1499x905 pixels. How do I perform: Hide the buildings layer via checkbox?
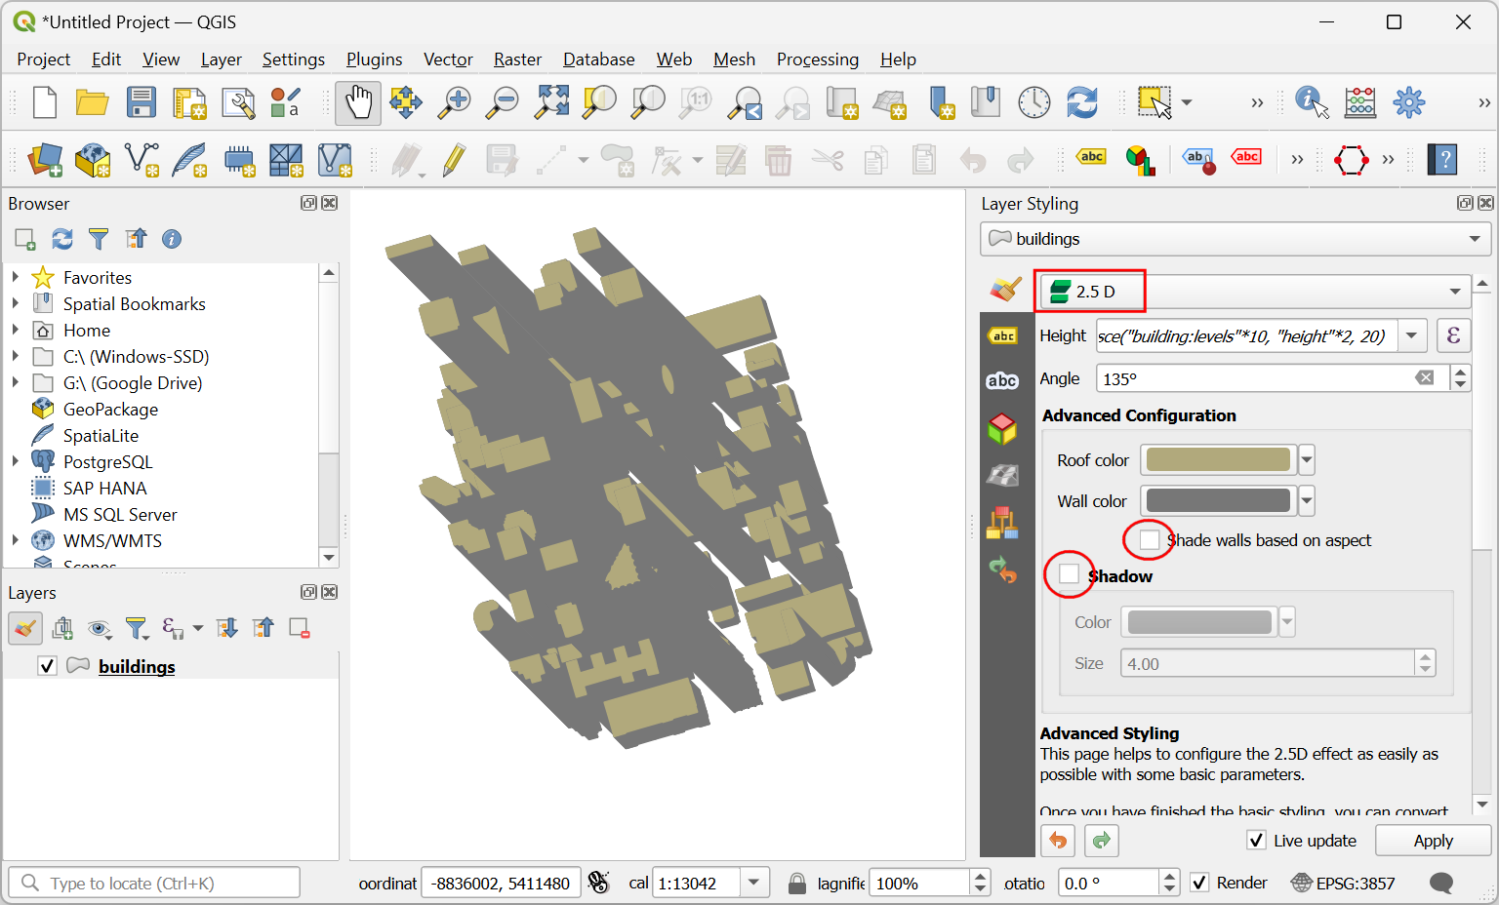tap(47, 666)
